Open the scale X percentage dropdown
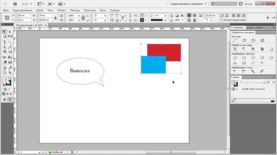The height and width of the screenshot is (155, 277). pos(79,15)
